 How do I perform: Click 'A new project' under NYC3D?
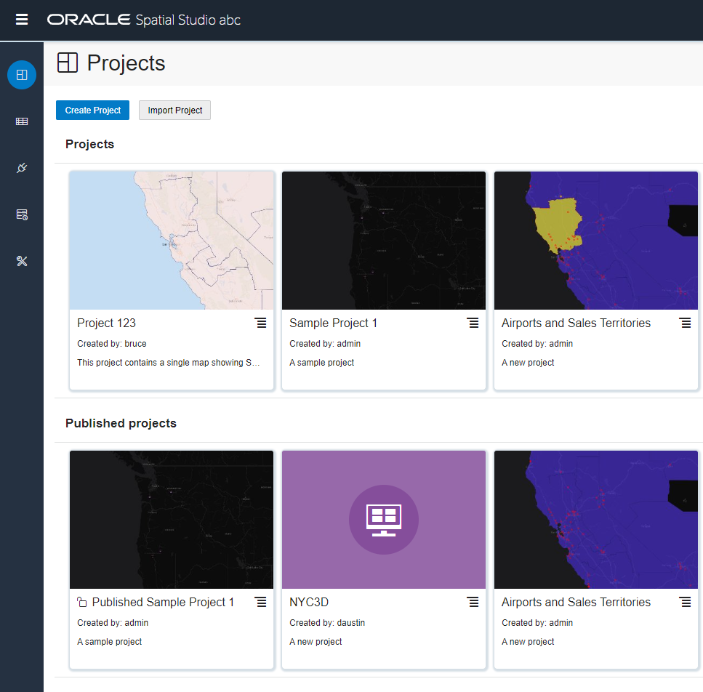[x=316, y=642]
